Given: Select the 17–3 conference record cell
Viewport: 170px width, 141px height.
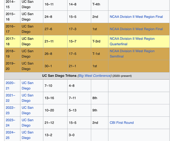Looking at the screenshot, I should coord(79,29).
